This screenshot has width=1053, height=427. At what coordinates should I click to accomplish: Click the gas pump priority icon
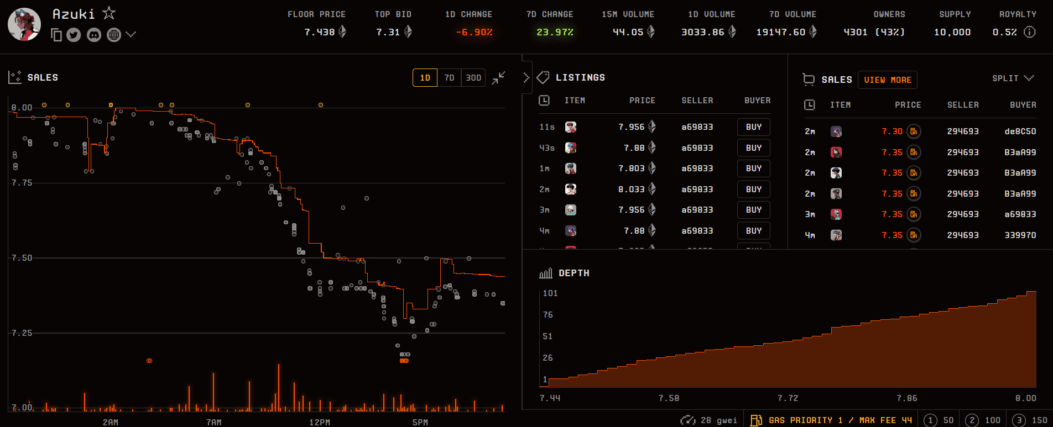[x=755, y=420]
